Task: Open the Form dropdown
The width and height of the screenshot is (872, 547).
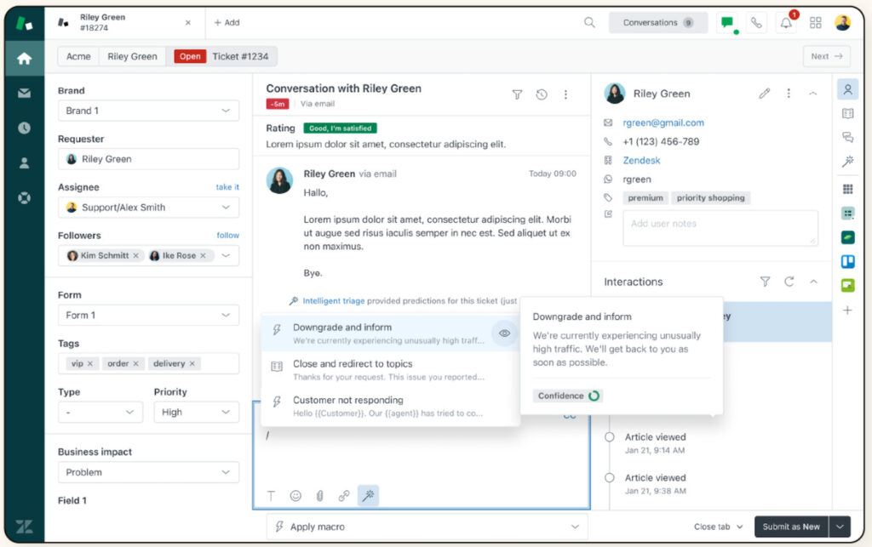Action: click(x=148, y=315)
